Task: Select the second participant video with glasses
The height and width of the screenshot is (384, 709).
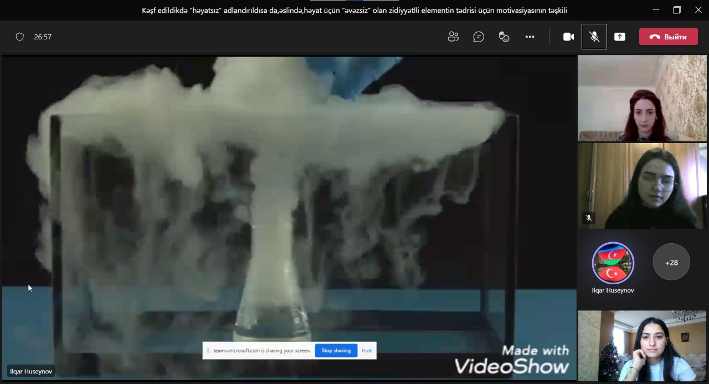Action: coord(642,186)
